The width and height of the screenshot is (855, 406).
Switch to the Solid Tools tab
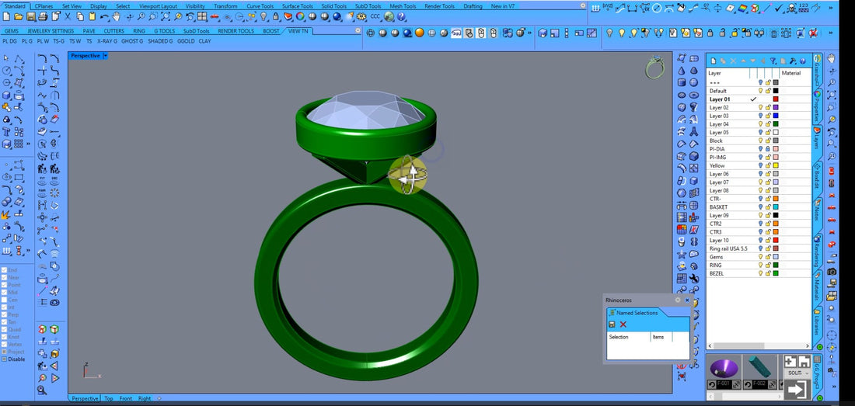[333, 6]
